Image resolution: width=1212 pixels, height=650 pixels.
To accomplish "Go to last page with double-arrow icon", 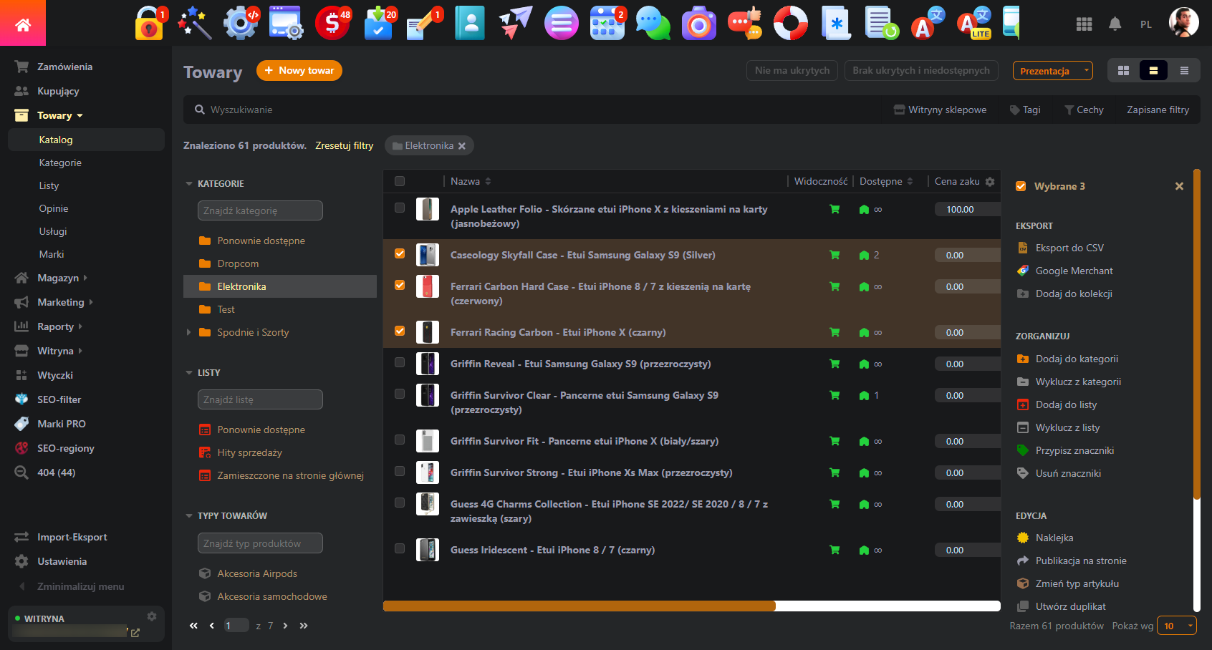I will pos(304,626).
